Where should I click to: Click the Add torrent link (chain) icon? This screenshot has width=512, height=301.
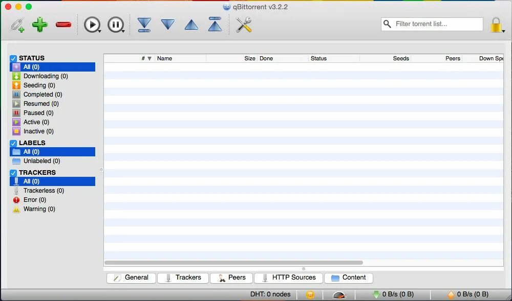click(17, 25)
